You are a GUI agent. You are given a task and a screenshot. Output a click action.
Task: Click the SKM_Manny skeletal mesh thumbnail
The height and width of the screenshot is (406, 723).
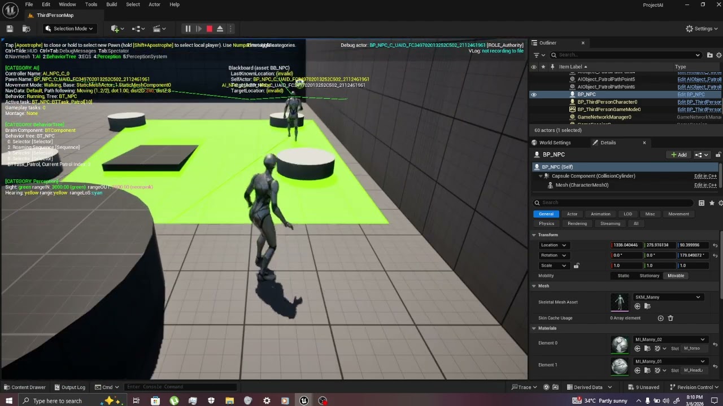(620, 302)
